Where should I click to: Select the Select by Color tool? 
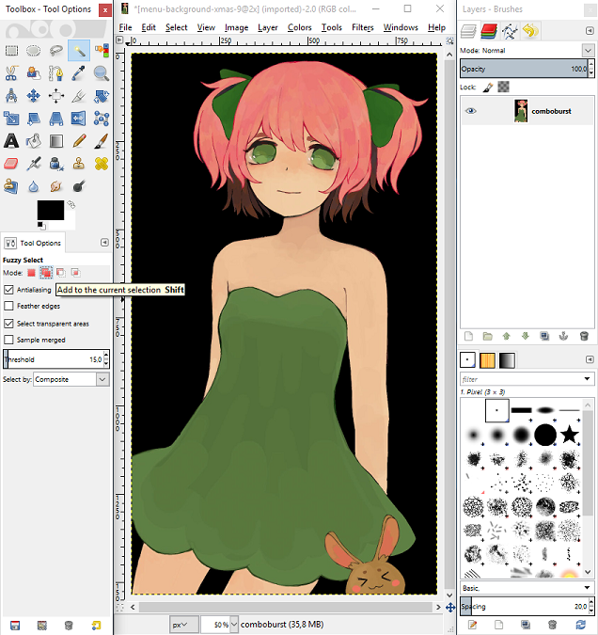click(x=102, y=51)
